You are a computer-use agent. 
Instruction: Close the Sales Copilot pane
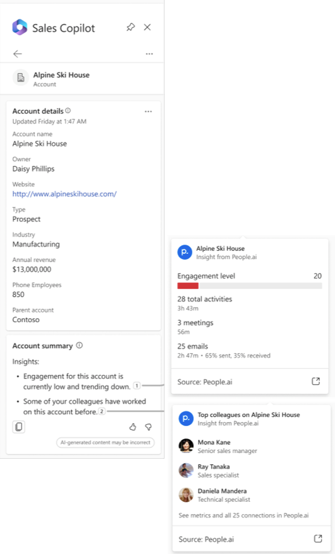[x=147, y=27]
